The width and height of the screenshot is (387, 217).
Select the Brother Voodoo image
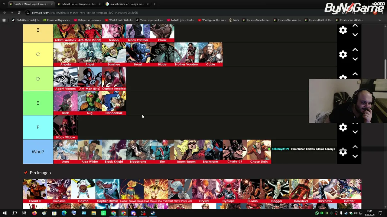pyautogui.click(x=186, y=55)
